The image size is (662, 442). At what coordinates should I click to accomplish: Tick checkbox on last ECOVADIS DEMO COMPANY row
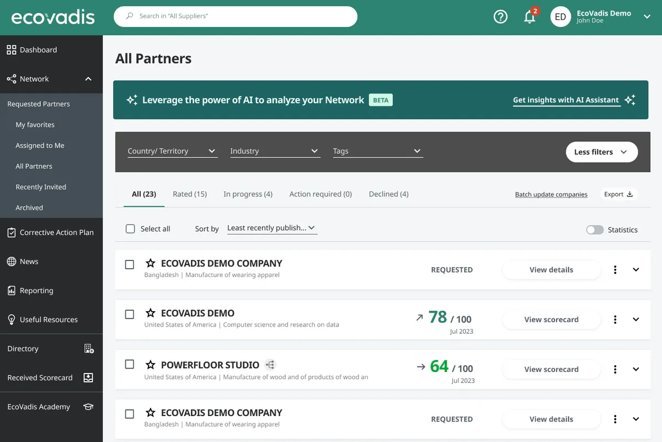point(130,414)
